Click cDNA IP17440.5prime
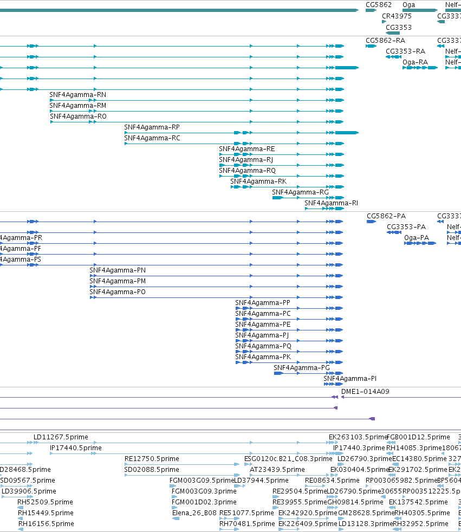This screenshot has width=461, height=532. click(x=76, y=448)
